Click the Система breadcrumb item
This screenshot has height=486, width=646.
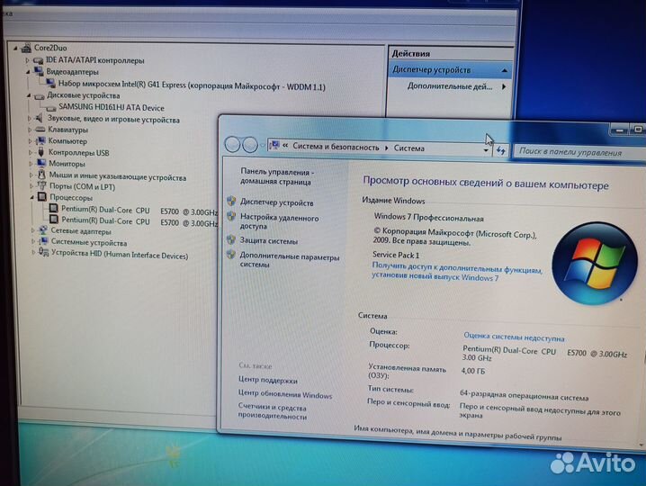click(x=409, y=148)
